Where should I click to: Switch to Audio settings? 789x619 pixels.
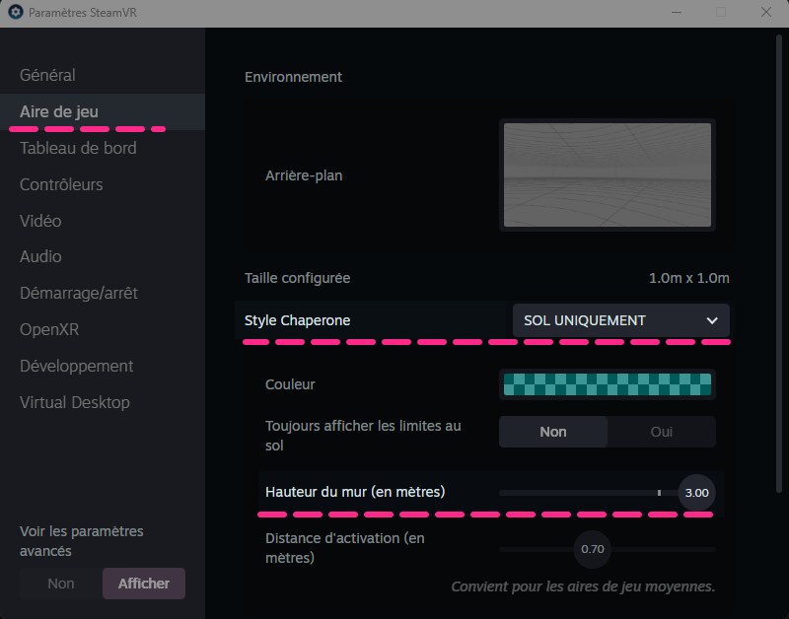40,256
